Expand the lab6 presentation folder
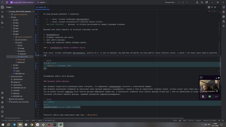The height and width of the screenshot is (127, 226). [x=14, y=40]
